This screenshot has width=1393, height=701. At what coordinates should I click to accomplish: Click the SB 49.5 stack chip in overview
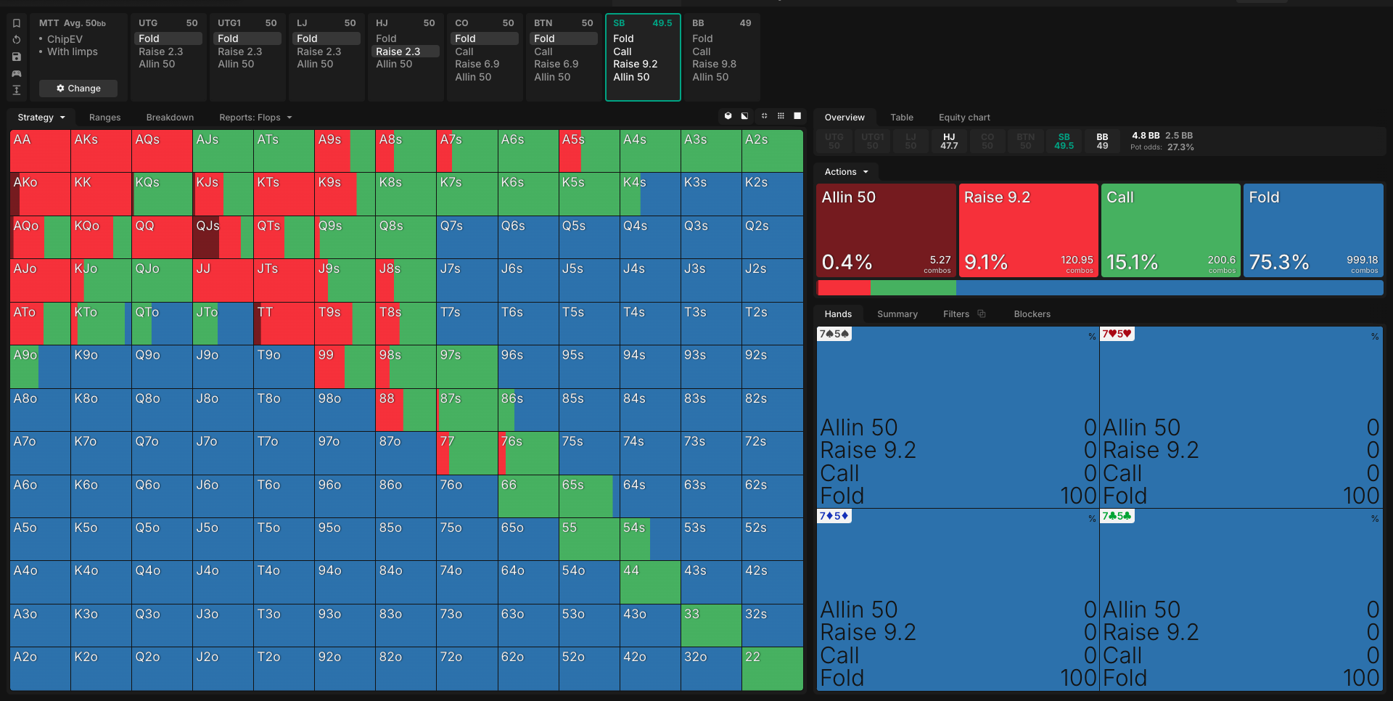(x=1064, y=142)
